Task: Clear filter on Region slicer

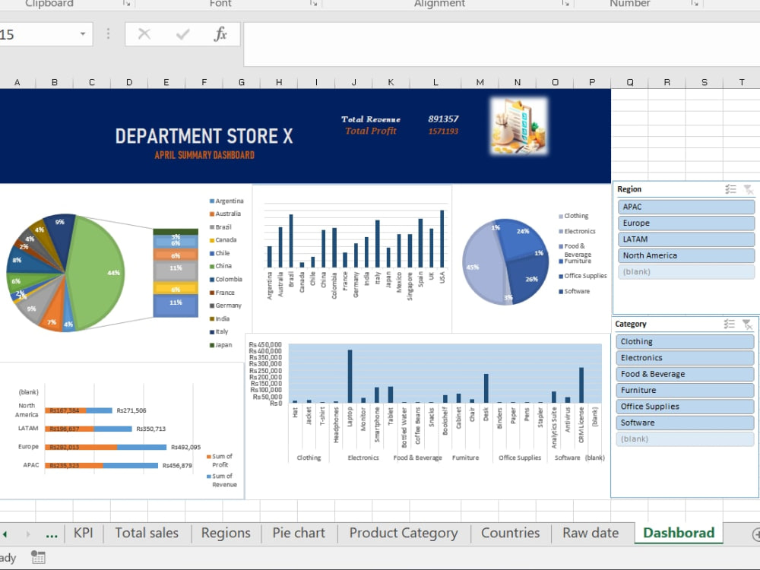Action: (749, 189)
